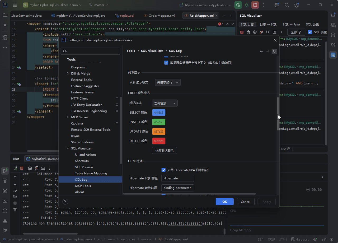Click the camera thread dump icon
338x243 pixels.
(30, 168)
